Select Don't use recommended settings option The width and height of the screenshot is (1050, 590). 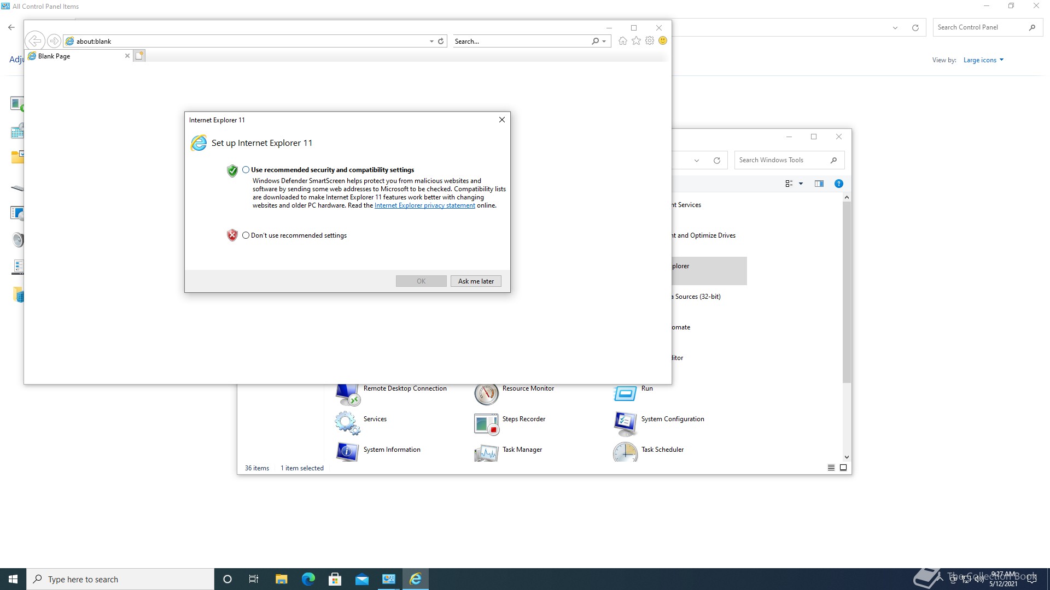coord(246,235)
